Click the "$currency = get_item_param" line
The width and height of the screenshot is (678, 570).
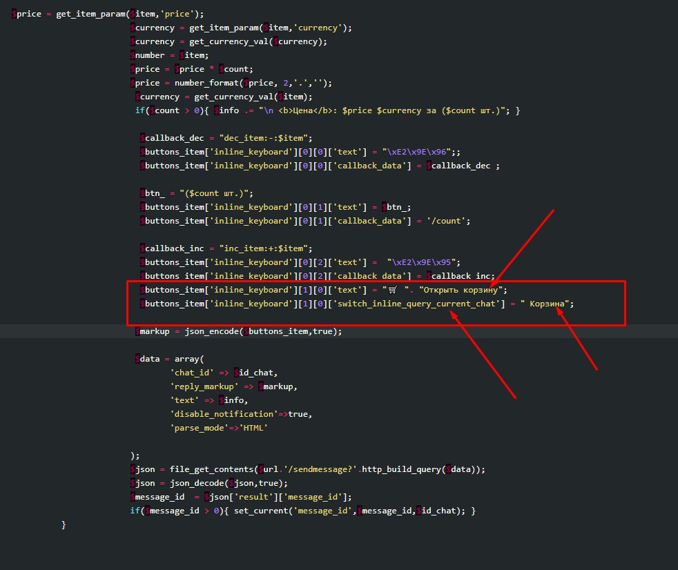point(241,28)
